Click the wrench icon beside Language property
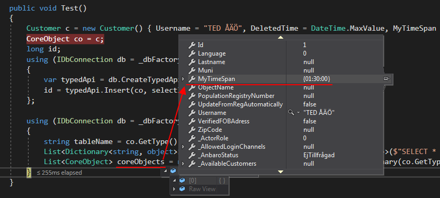 tap(192, 53)
